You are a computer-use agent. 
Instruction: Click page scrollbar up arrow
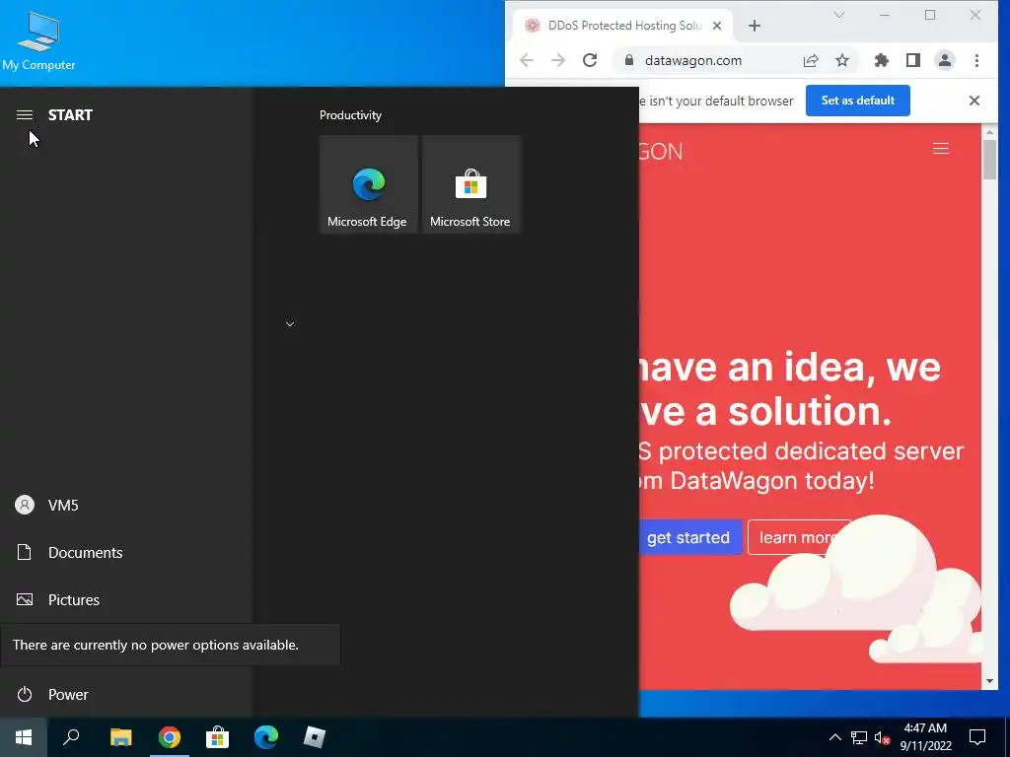(989, 132)
